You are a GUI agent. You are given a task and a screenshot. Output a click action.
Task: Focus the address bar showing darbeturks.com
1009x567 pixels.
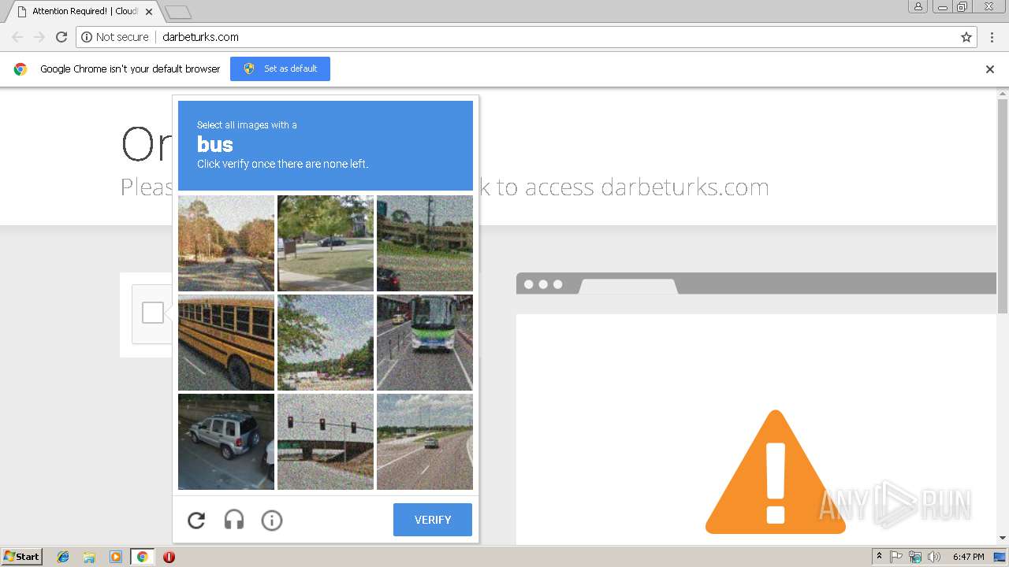tap(527, 37)
